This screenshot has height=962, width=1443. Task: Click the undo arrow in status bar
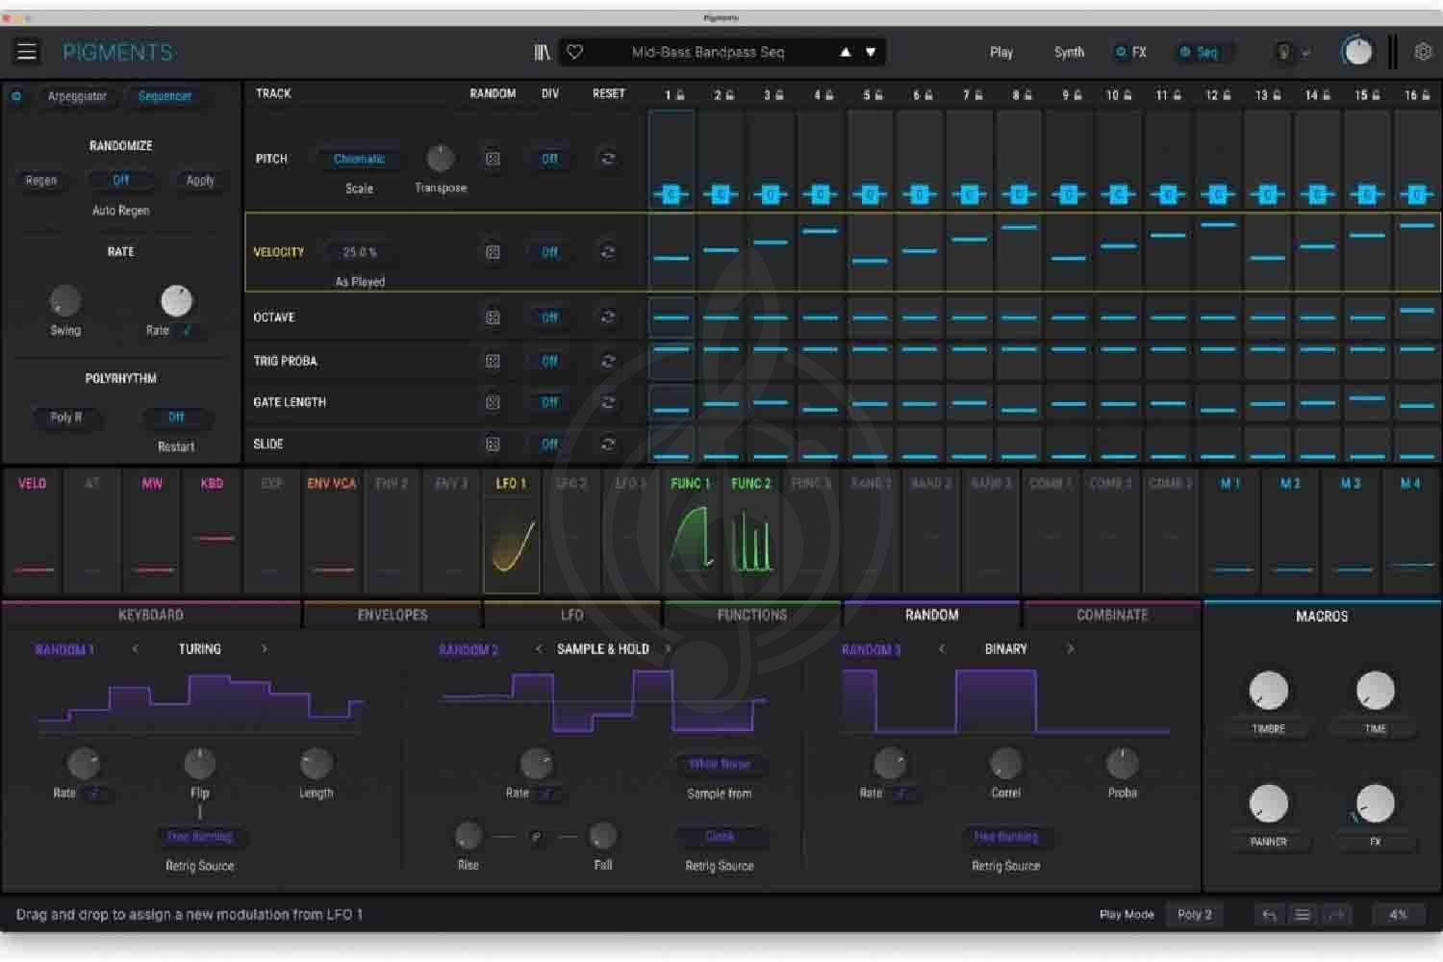pos(1269,915)
